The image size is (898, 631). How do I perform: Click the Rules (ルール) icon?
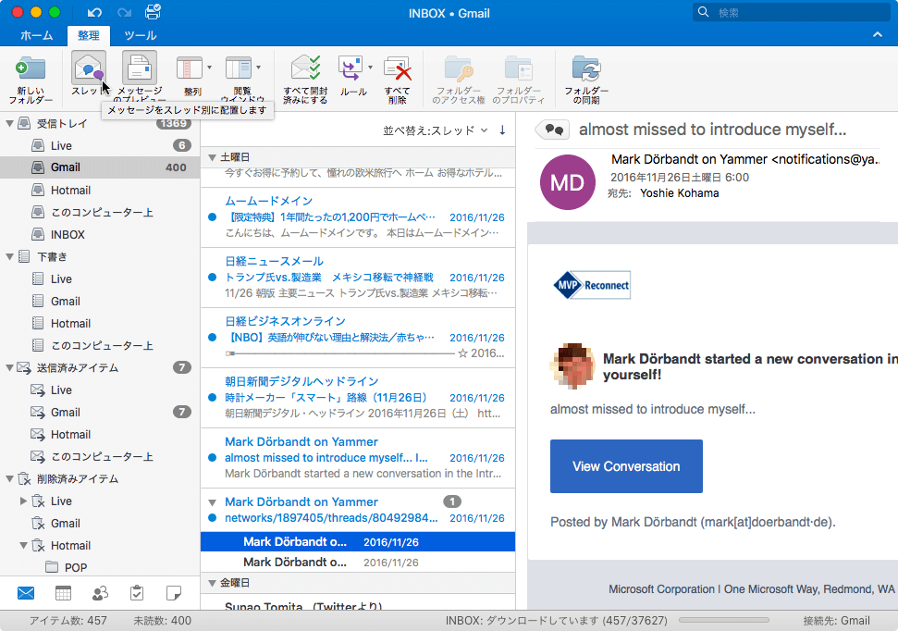pyautogui.click(x=351, y=68)
